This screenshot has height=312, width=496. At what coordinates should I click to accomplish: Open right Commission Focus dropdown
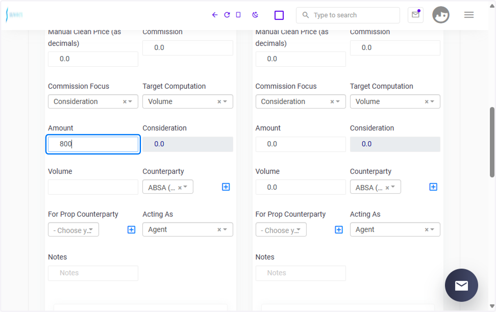300,102
